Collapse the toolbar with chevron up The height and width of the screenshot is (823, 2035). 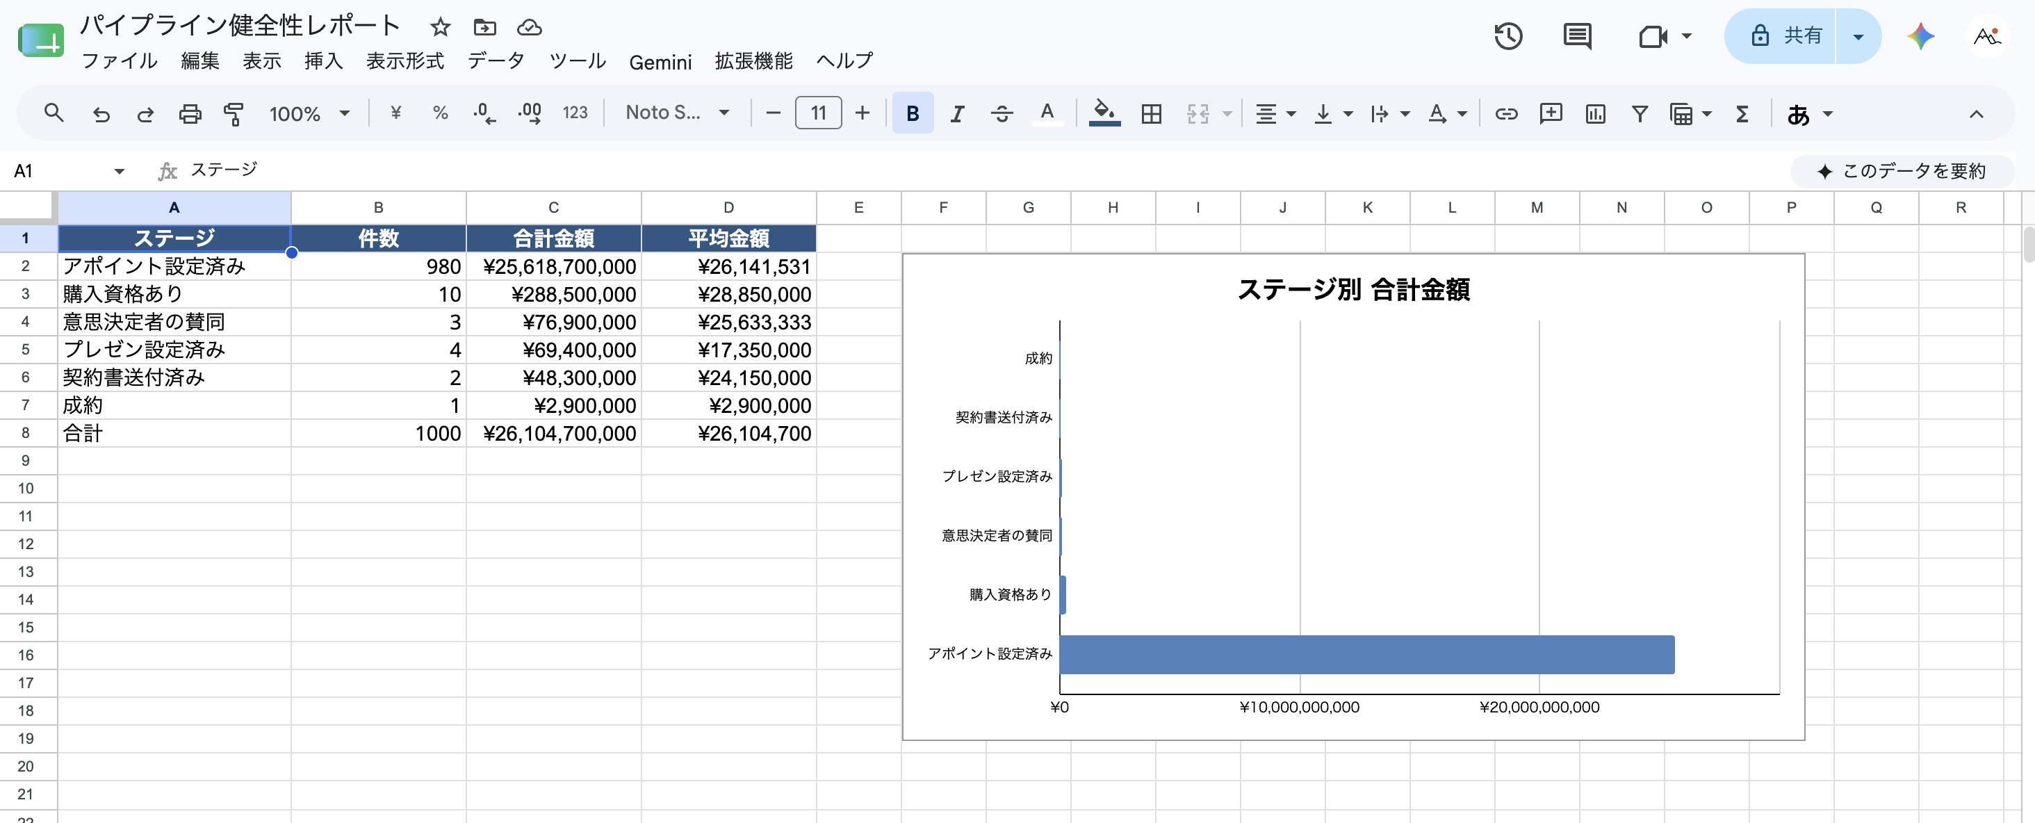click(x=1976, y=114)
